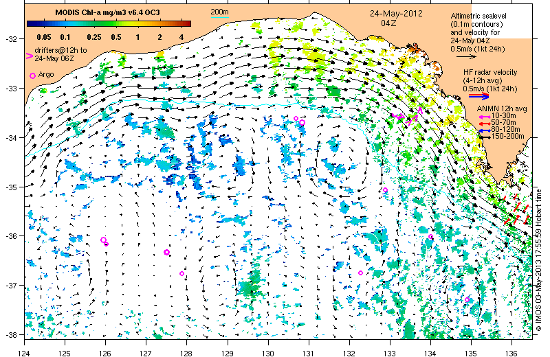The height and width of the screenshot is (357, 550).
Task: Click the vertical IMOS Hobart time credit
Action: pos(539,261)
